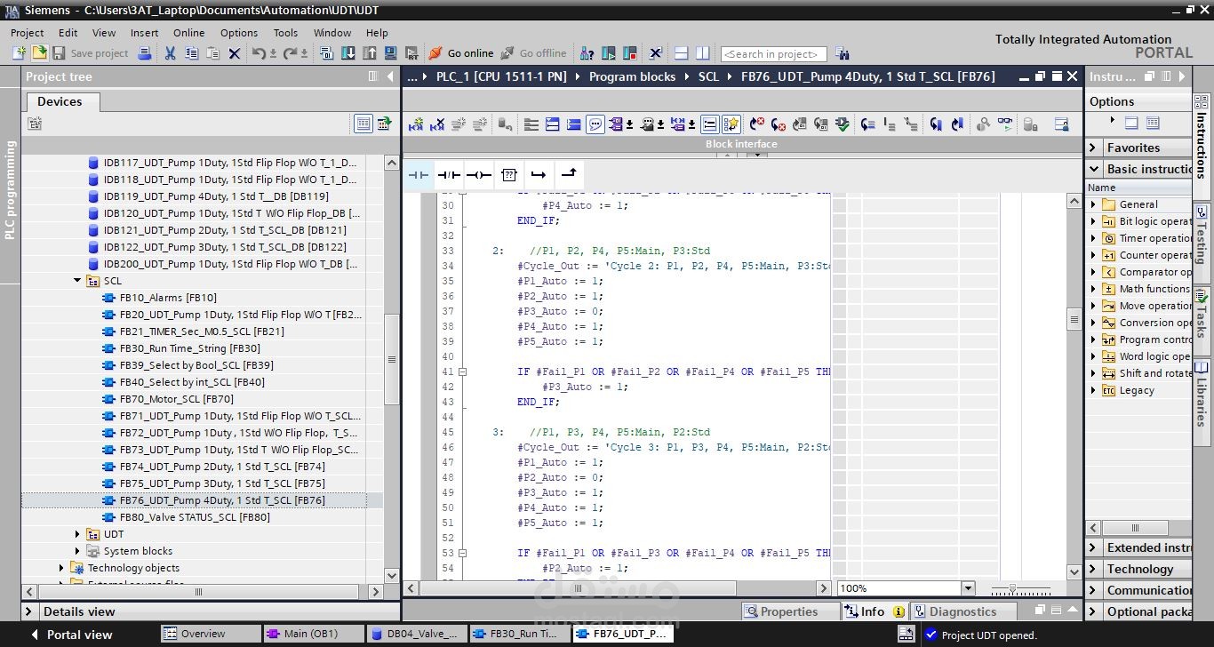The width and height of the screenshot is (1214, 647).
Task: Collapse the IF block at line 41
Action: tap(462, 371)
